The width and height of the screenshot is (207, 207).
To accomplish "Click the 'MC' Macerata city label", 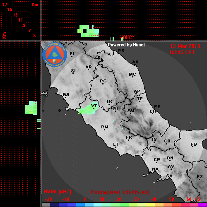I will click(132, 75).
